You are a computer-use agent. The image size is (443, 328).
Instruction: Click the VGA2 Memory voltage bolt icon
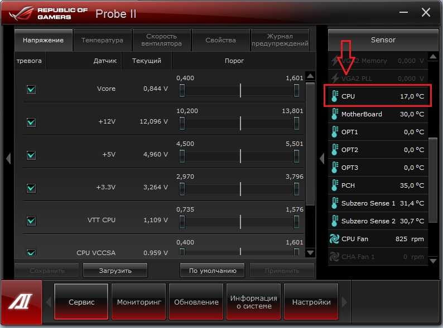click(x=335, y=61)
